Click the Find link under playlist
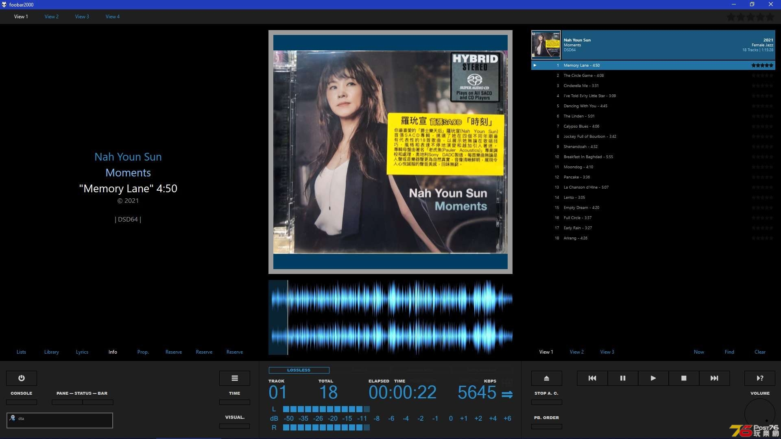This screenshot has height=439, width=781. point(729,352)
